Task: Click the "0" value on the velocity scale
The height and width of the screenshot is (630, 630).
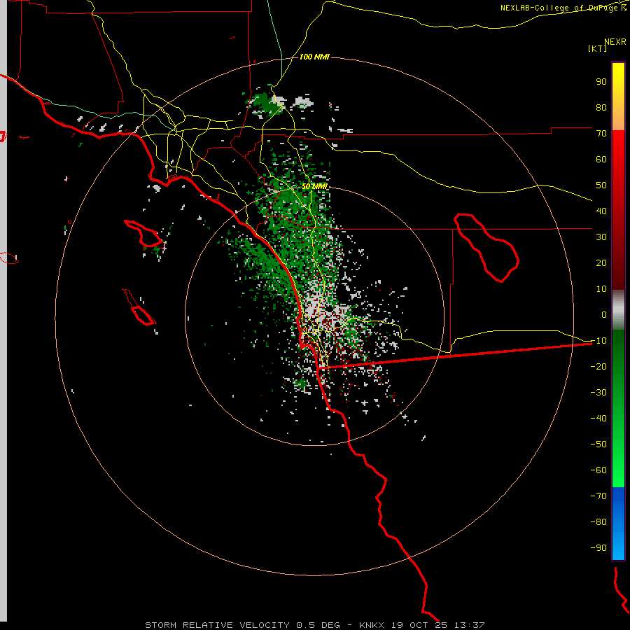Action: [x=604, y=315]
